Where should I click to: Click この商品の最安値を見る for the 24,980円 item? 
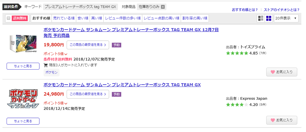click(x=88, y=94)
